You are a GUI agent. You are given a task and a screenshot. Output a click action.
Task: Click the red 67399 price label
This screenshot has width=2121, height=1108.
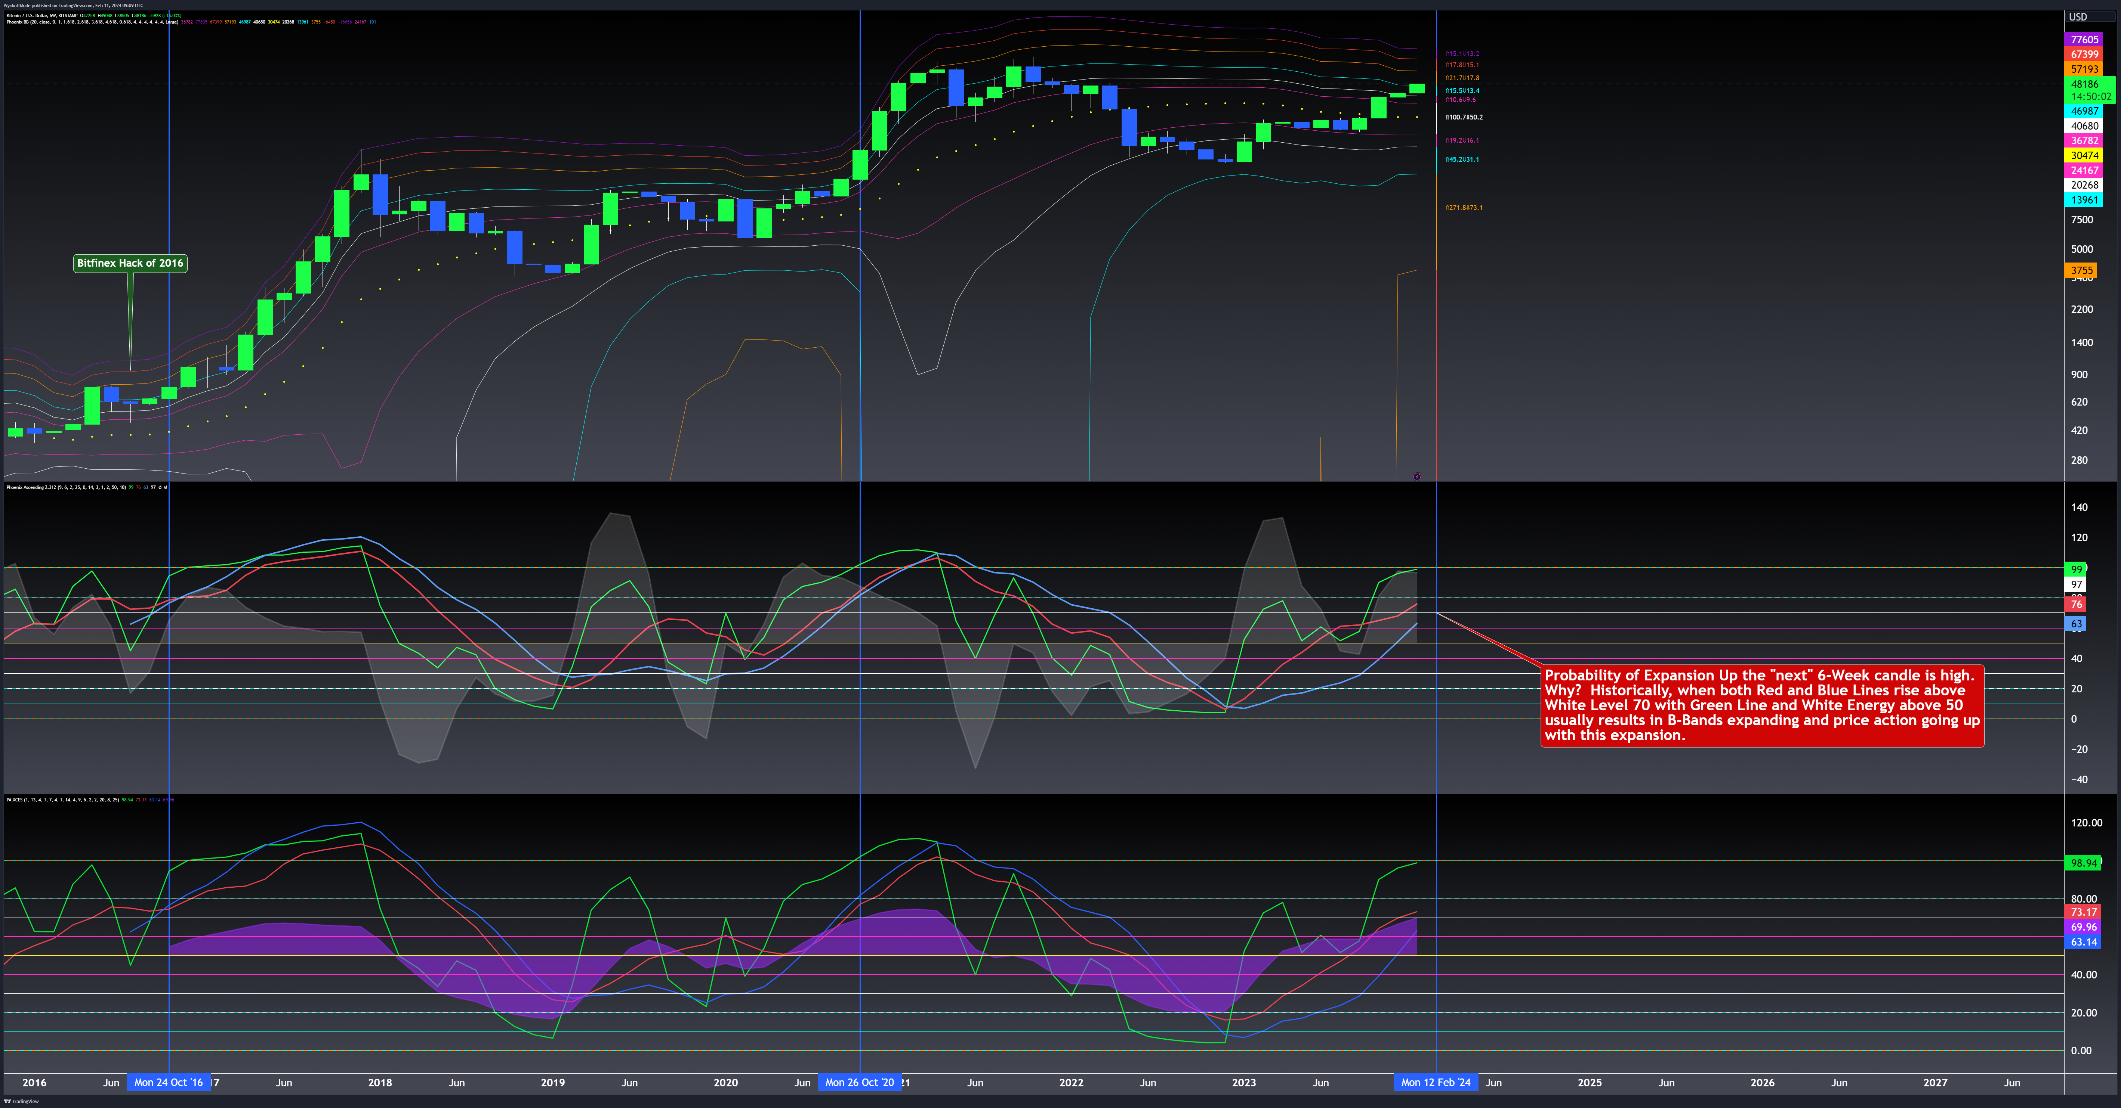(2085, 54)
